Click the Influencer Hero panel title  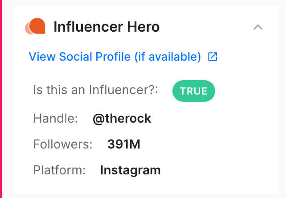point(106,27)
